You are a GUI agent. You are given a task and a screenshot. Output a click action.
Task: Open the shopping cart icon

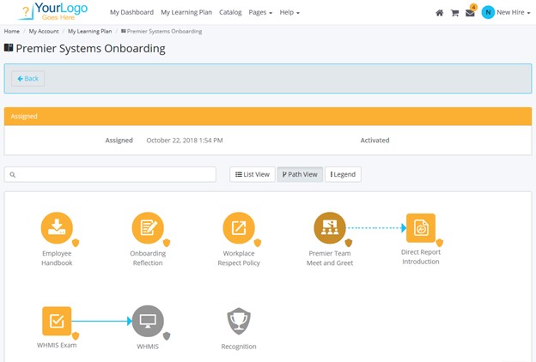454,13
